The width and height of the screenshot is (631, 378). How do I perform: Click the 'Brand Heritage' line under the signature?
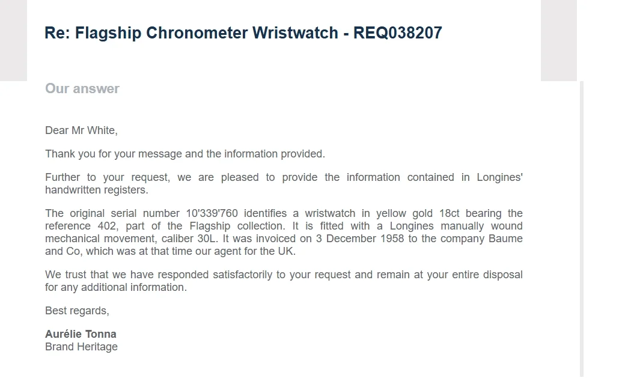click(81, 347)
